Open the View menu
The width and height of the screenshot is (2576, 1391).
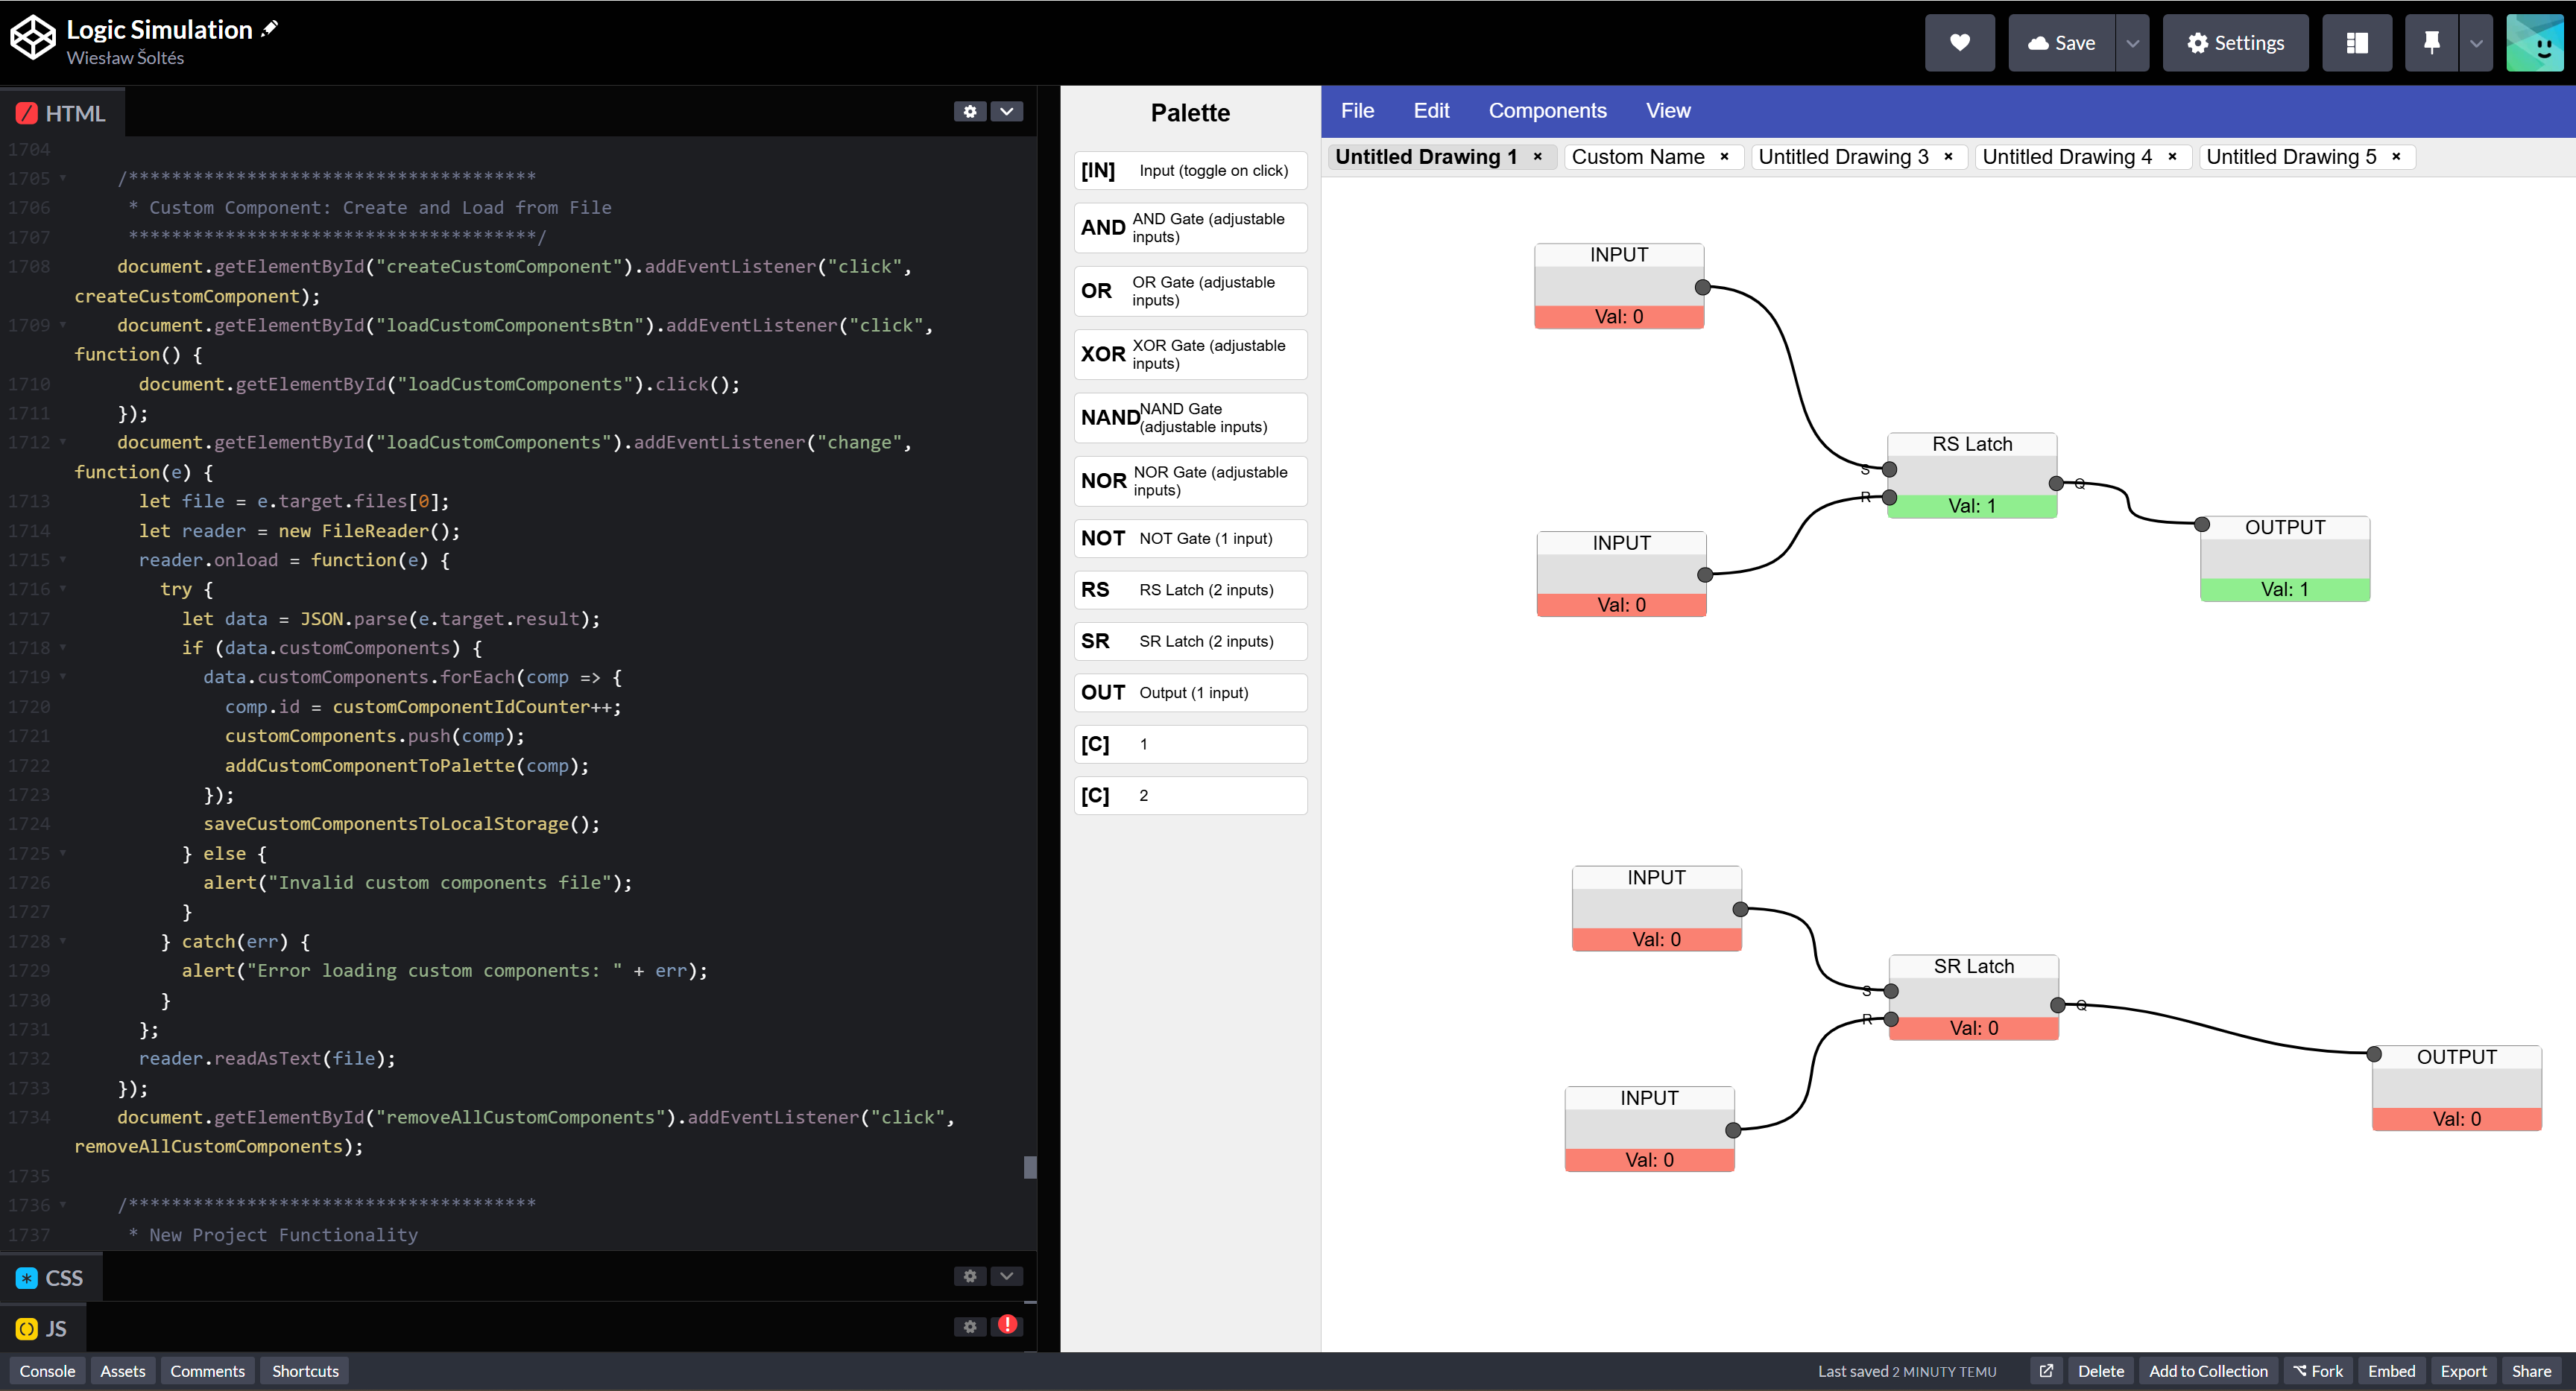click(x=1668, y=111)
